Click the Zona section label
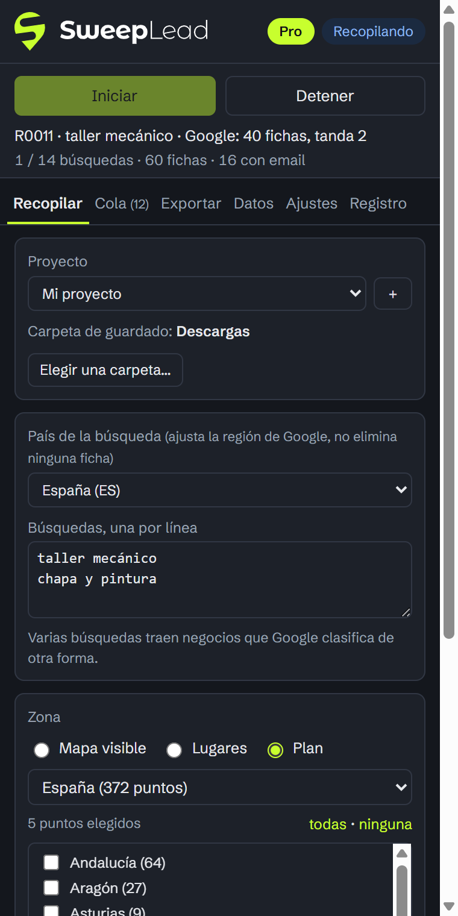This screenshot has height=916, width=458. 44,717
